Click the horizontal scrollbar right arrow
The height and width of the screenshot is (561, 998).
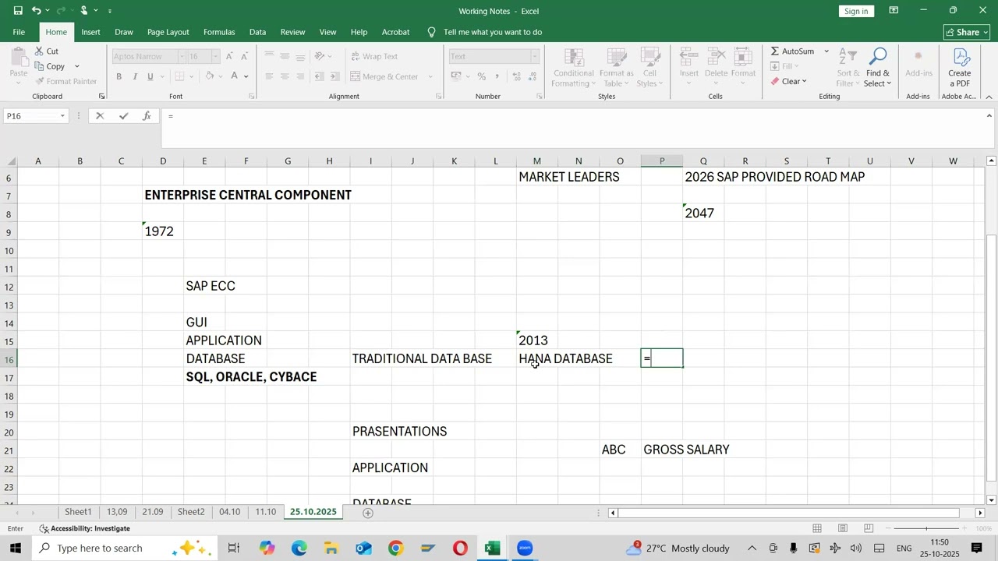980,513
